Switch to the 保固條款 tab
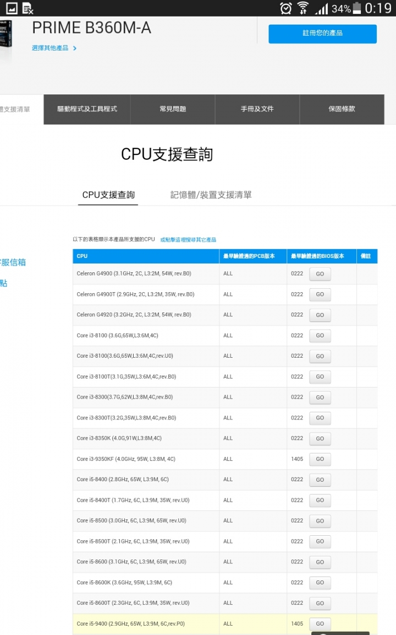This screenshot has height=635, width=396. point(342,109)
